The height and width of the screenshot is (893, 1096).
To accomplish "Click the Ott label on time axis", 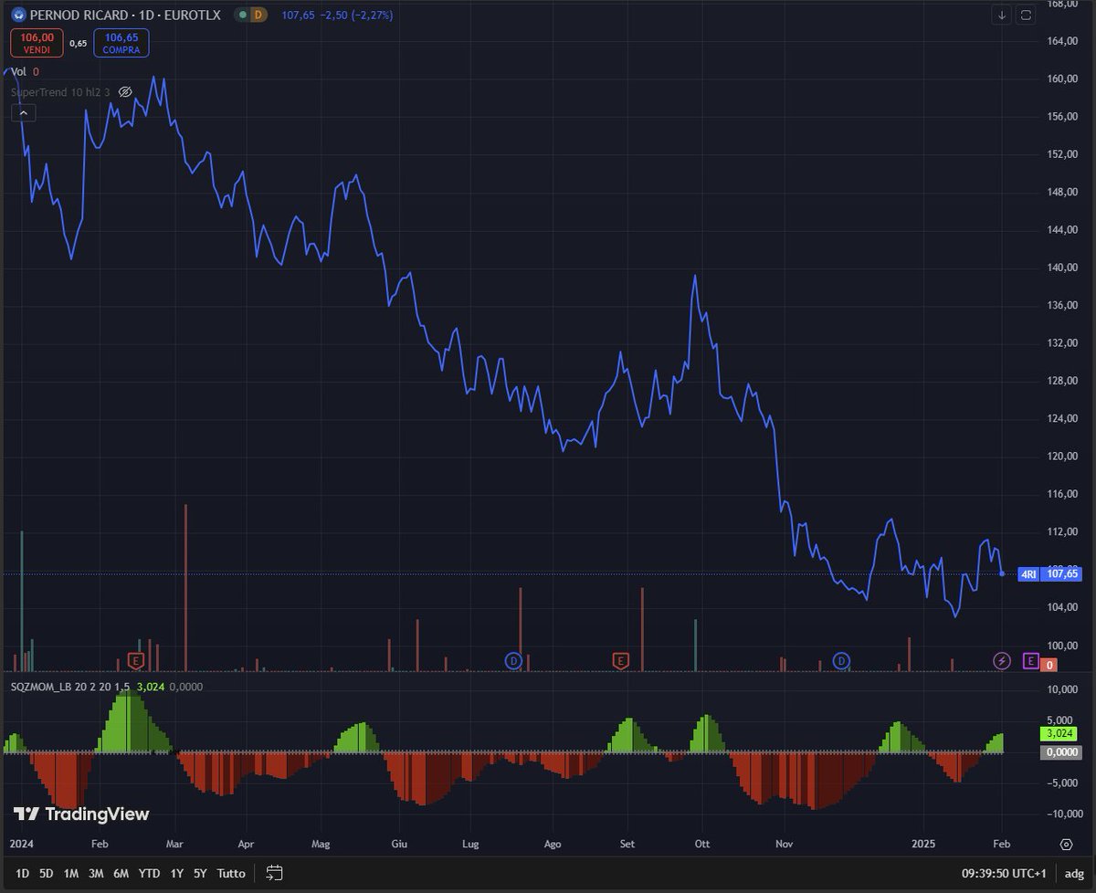I will pos(702,844).
